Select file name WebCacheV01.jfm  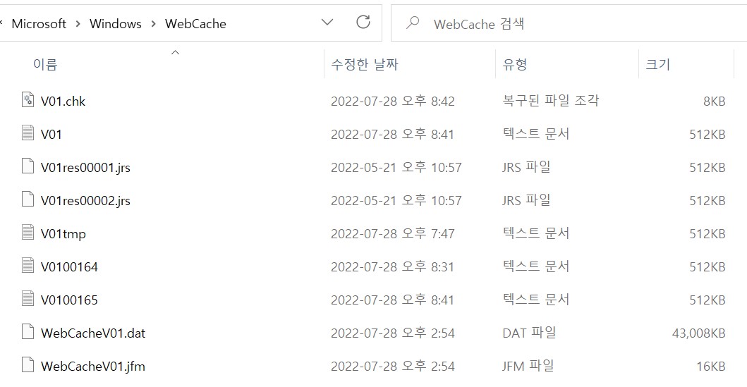pos(93,367)
